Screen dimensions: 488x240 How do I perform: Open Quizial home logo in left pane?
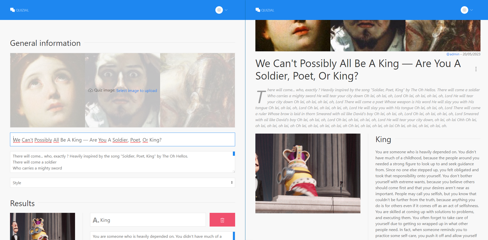(20, 10)
